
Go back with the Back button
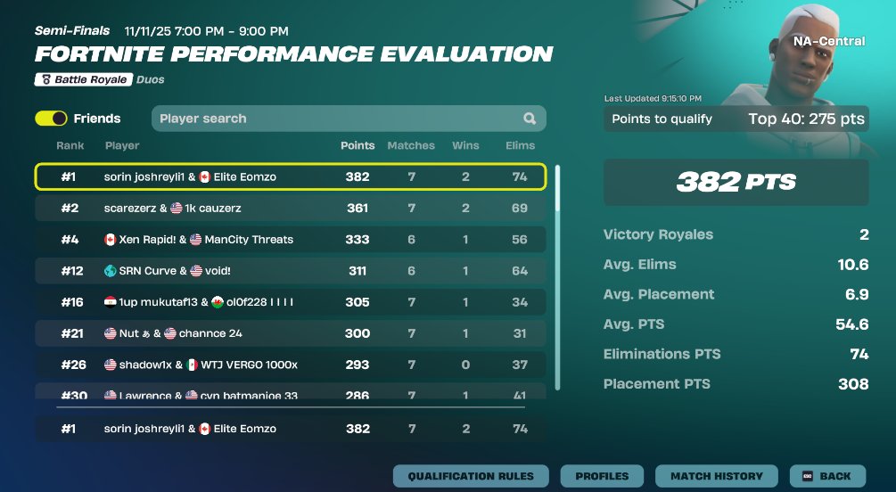[x=827, y=476]
